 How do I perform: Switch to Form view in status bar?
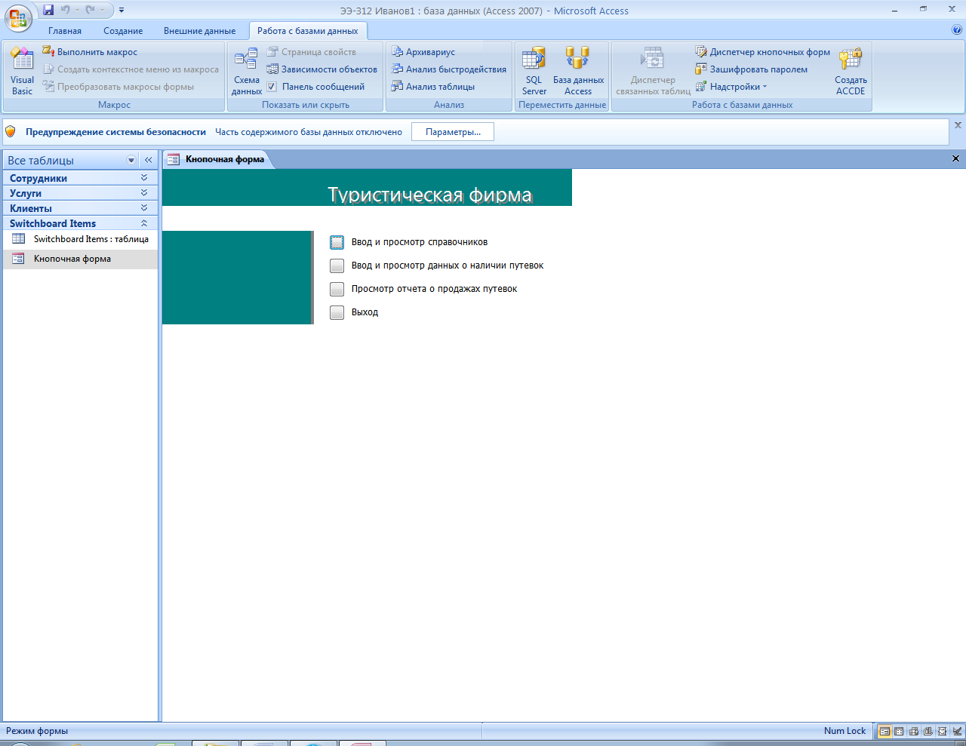pos(884,731)
